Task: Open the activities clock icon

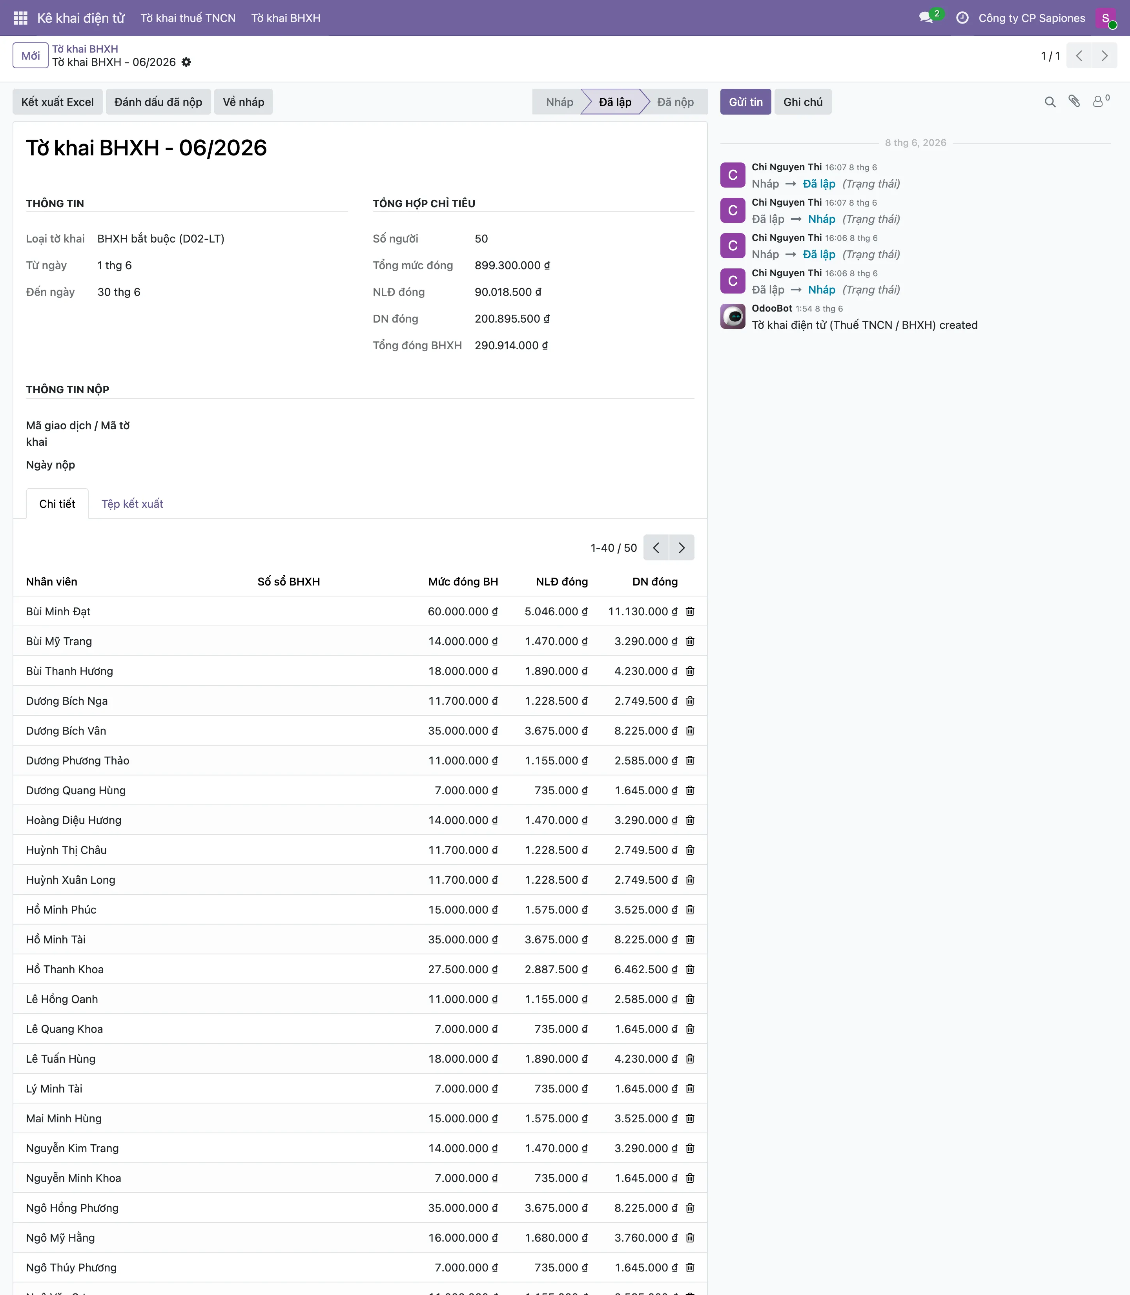Action: click(x=962, y=18)
